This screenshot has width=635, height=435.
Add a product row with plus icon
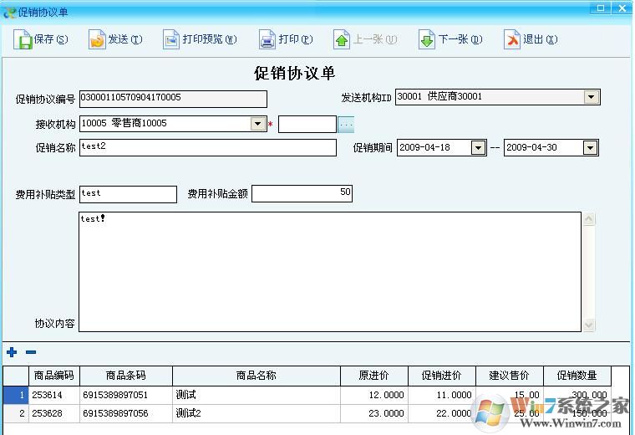pos(12,352)
